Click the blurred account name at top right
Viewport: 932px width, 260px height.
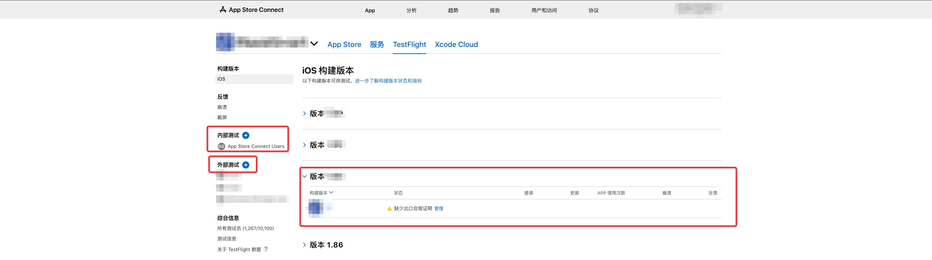click(698, 9)
